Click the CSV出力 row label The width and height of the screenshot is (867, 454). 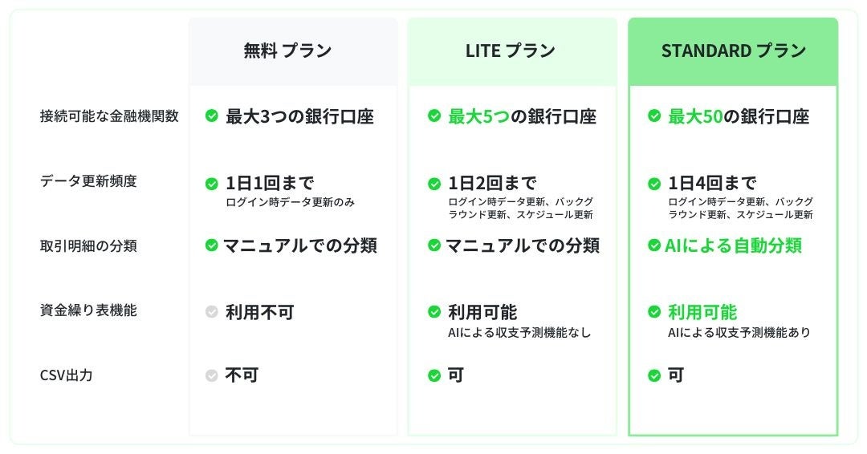tap(67, 375)
